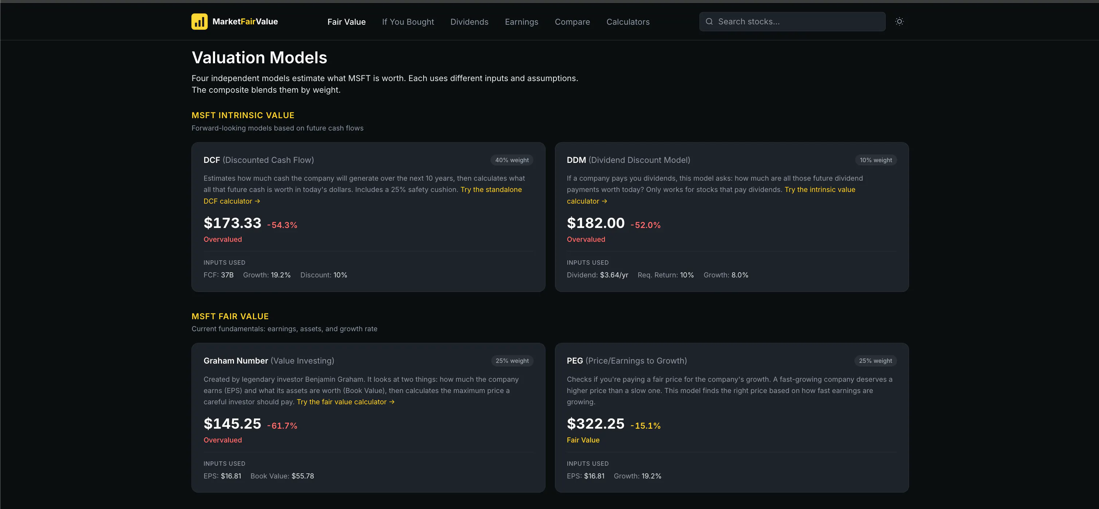This screenshot has height=509, width=1099.
Task: Open the Compare nav item
Action: pyautogui.click(x=572, y=22)
